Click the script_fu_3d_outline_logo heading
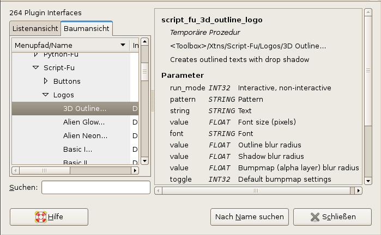This screenshot has height=235, width=381. pyautogui.click(x=212, y=20)
